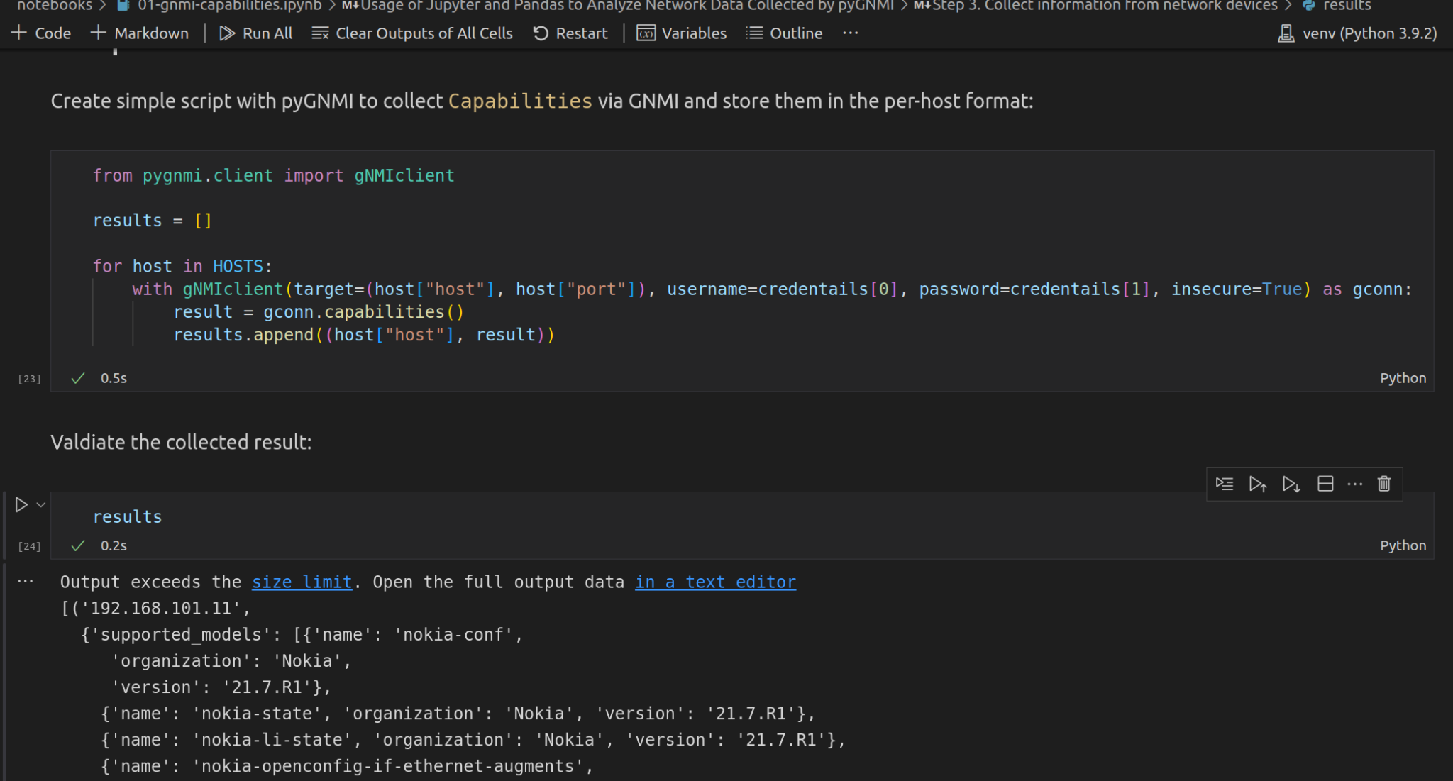Open the toolbar overflow ellipsis menu
This screenshot has width=1453, height=781.
coord(850,33)
